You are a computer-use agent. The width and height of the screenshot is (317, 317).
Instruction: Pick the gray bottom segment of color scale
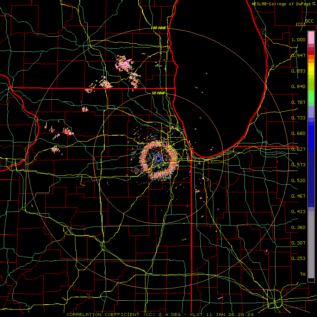pos(311,245)
